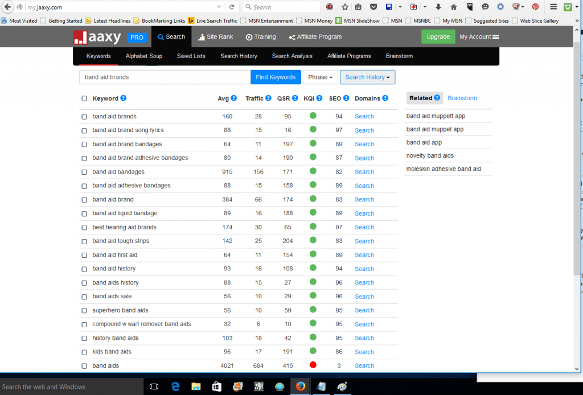Tick the checkbox for band aid brands
Viewport: 583px width, 395px height.
point(84,117)
